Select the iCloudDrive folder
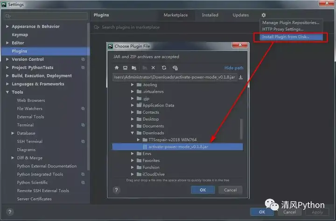 pyautogui.click(x=154, y=174)
